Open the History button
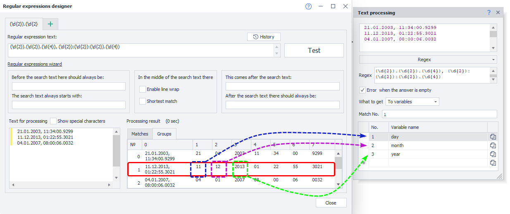 264,37
